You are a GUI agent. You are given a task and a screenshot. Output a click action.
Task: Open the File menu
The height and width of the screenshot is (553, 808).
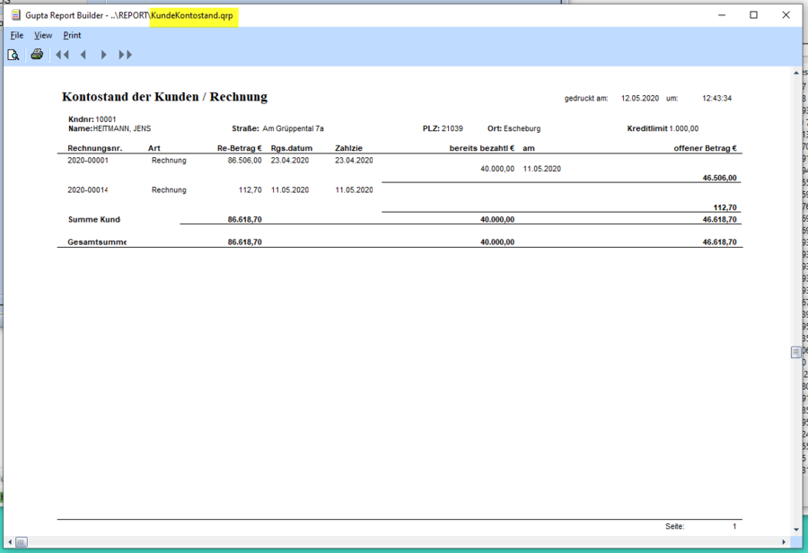point(17,35)
